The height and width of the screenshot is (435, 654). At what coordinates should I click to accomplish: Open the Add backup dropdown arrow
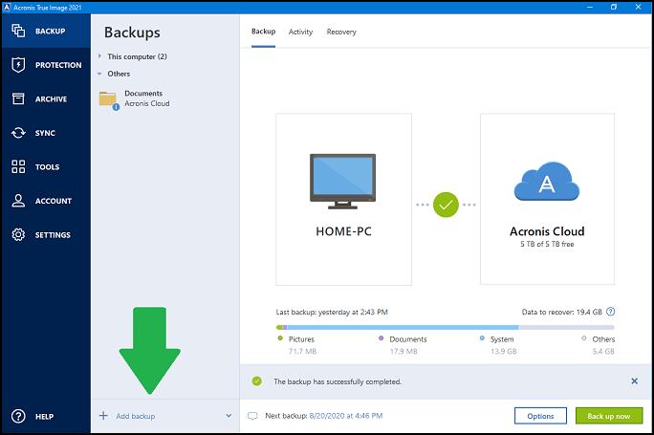pos(229,416)
